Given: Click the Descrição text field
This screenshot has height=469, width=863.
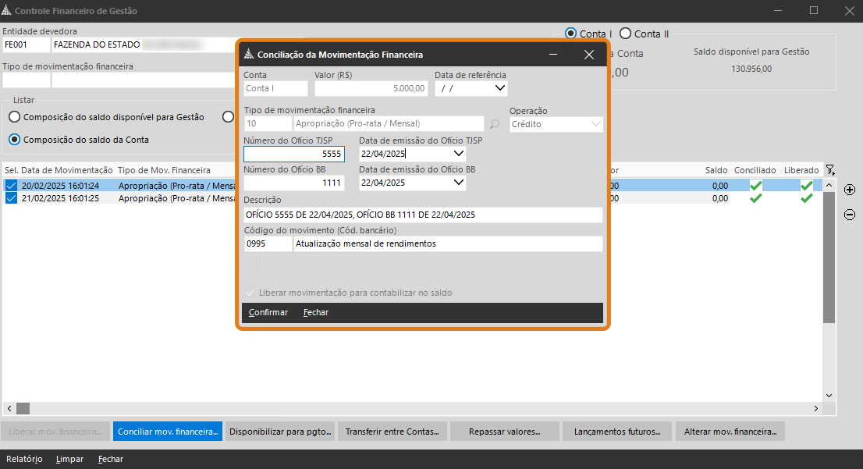Looking at the screenshot, I should (x=423, y=215).
